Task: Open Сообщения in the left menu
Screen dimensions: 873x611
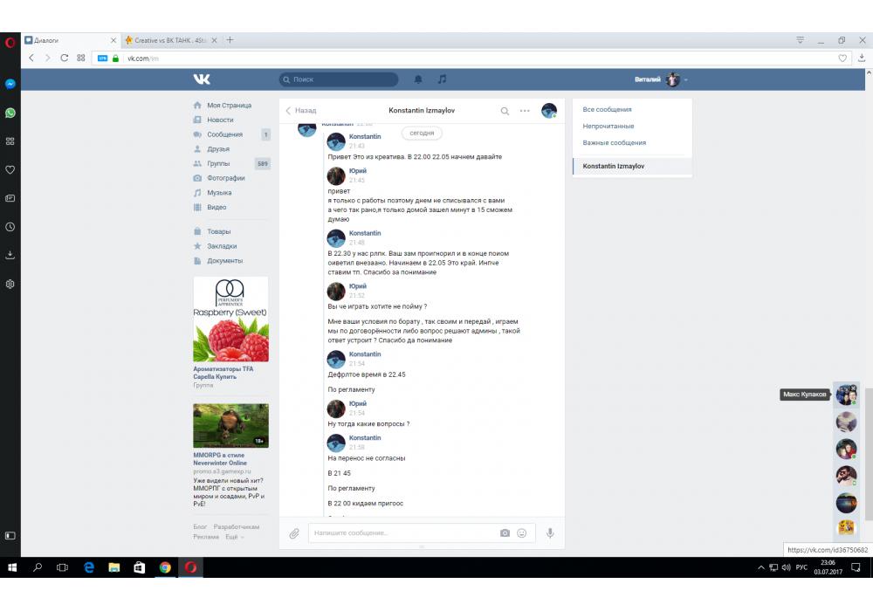Action: (x=224, y=134)
